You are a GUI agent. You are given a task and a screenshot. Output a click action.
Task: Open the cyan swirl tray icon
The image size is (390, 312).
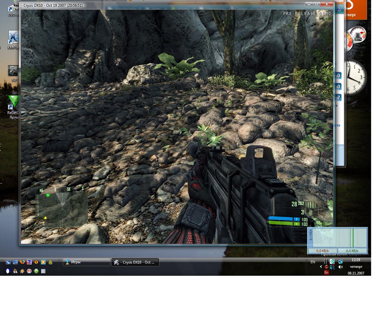coord(332,267)
